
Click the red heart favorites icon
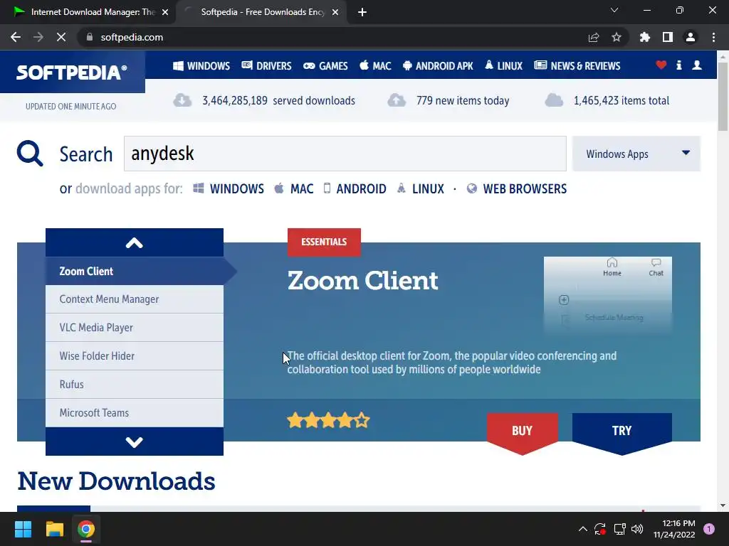click(x=661, y=65)
